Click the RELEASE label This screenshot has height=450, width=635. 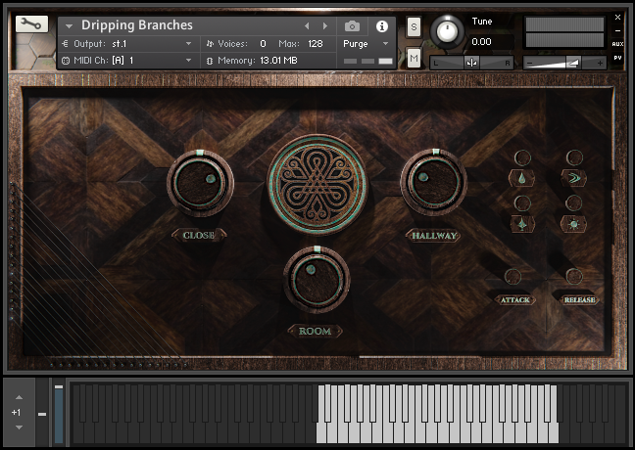(579, 299)
